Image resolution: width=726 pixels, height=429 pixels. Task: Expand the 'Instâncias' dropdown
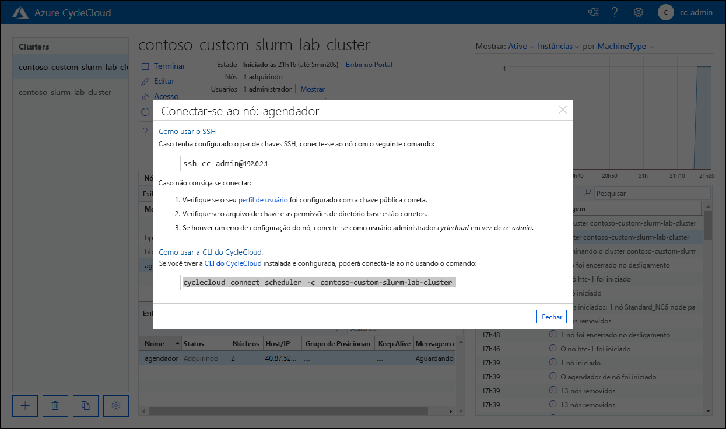click(x=555, y=47)
